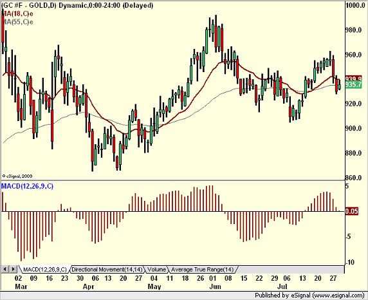
Task: Click the right scroll arrow beside study tabs
Action: [x=14, y=269]
